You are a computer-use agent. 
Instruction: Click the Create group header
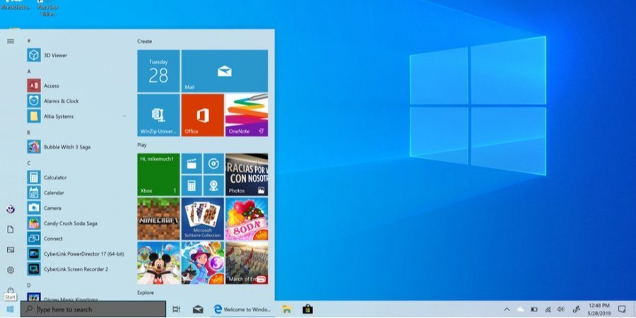point(144,42)
